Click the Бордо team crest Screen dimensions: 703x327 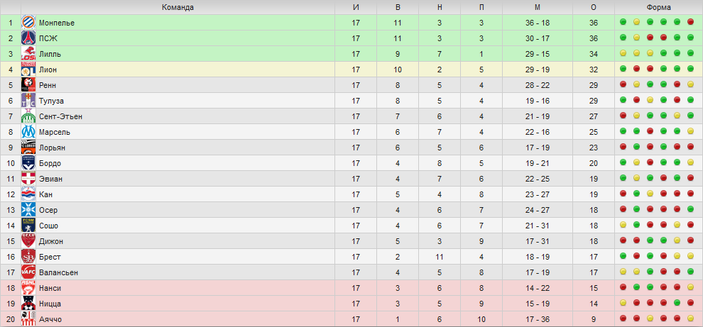point(28,163)
